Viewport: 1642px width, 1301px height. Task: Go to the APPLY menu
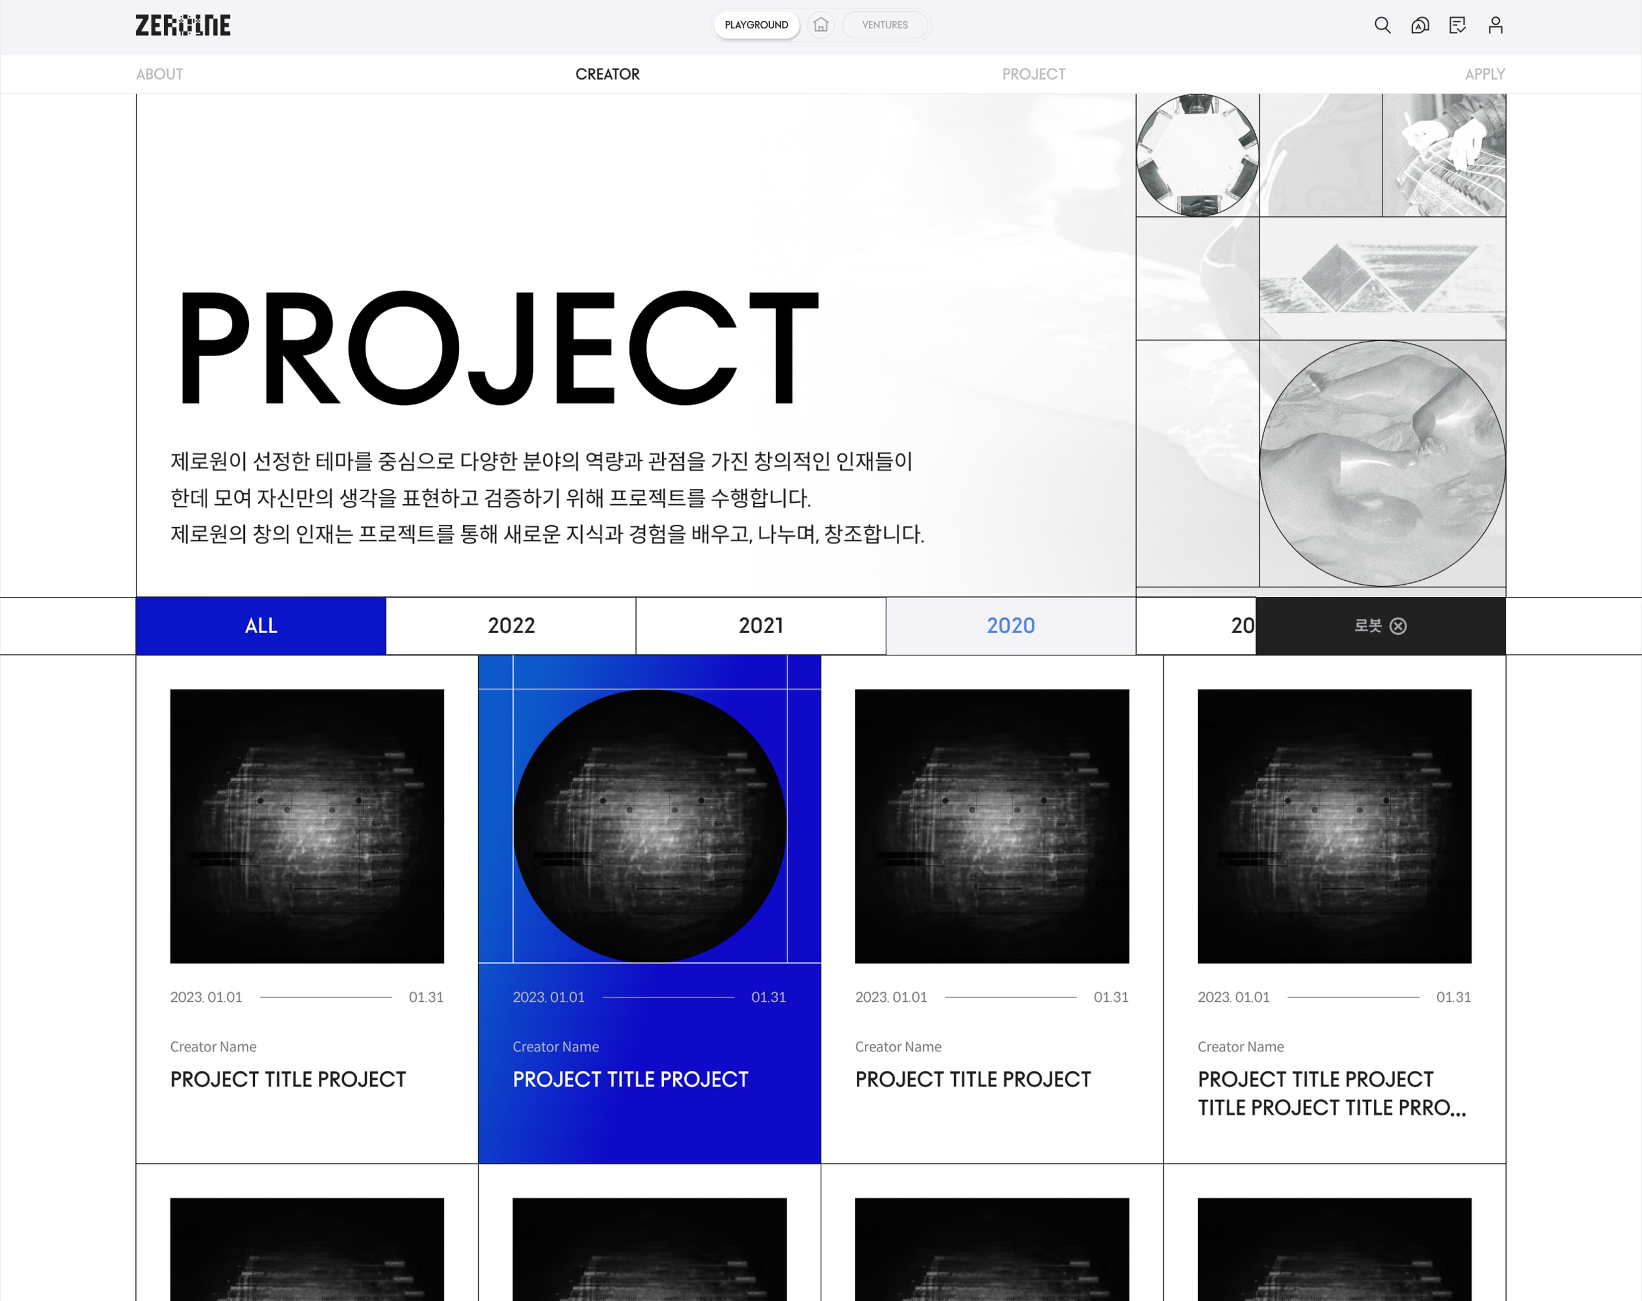tap(1484, 74)
